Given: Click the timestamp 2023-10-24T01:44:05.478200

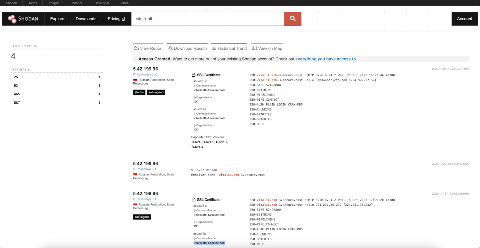Looking at the screenshot, I should (x=450, y=164).
